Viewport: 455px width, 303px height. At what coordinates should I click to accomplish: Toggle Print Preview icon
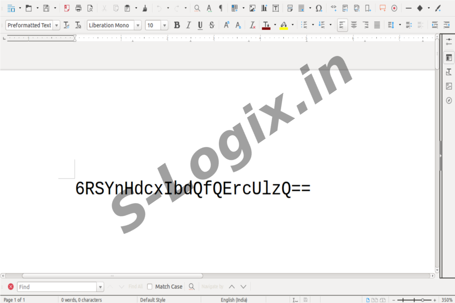tap(90, 8)
